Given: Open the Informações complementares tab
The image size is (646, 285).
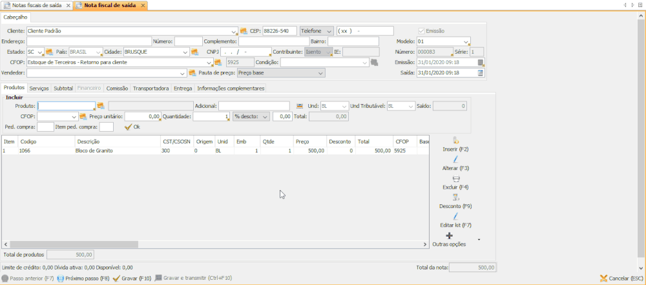Looking at the screenshot, I should coord(231,88).
